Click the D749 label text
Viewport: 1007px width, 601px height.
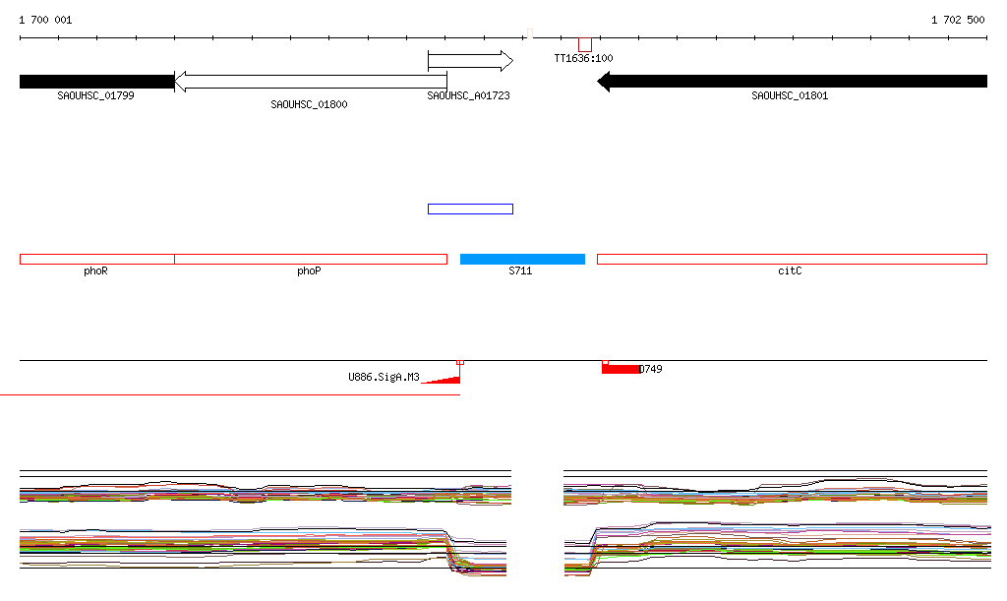tap(651, 369)
